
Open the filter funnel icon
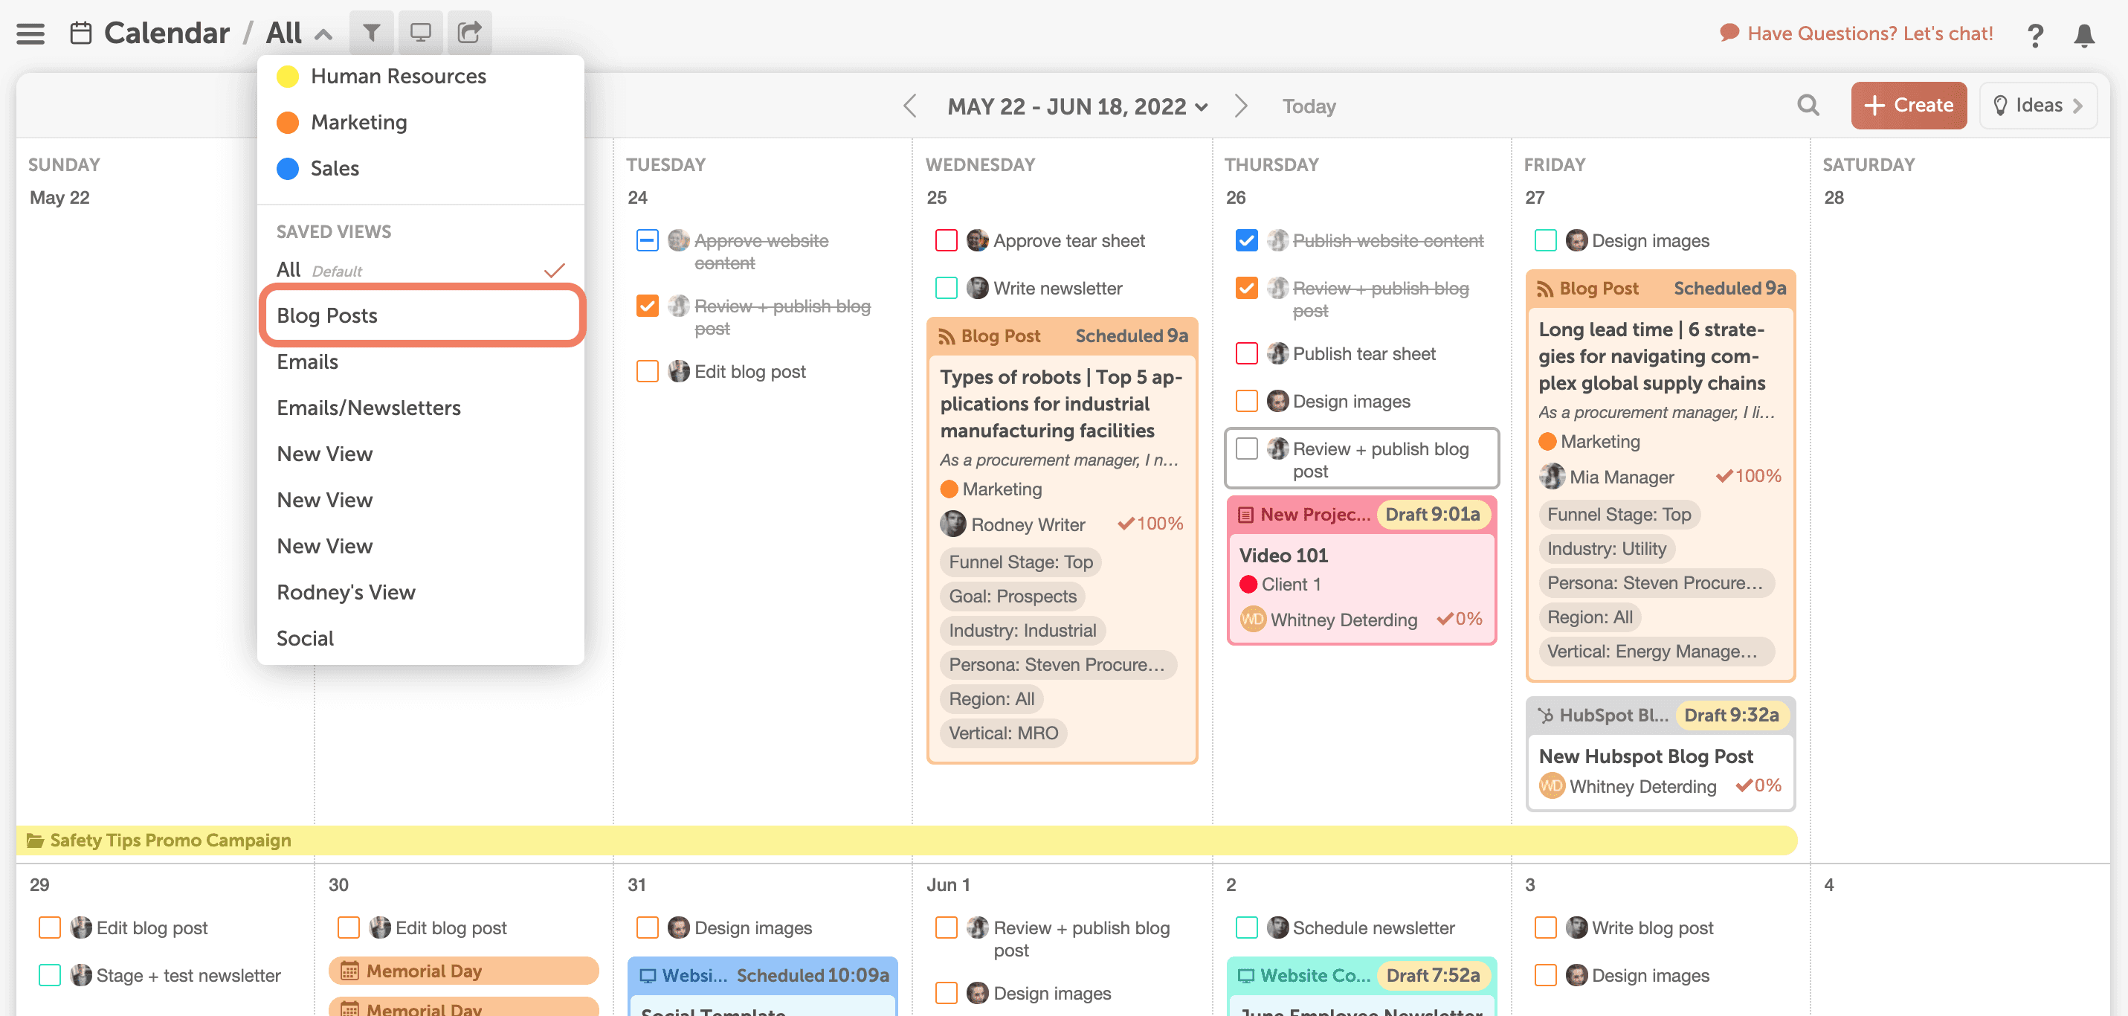372,33
